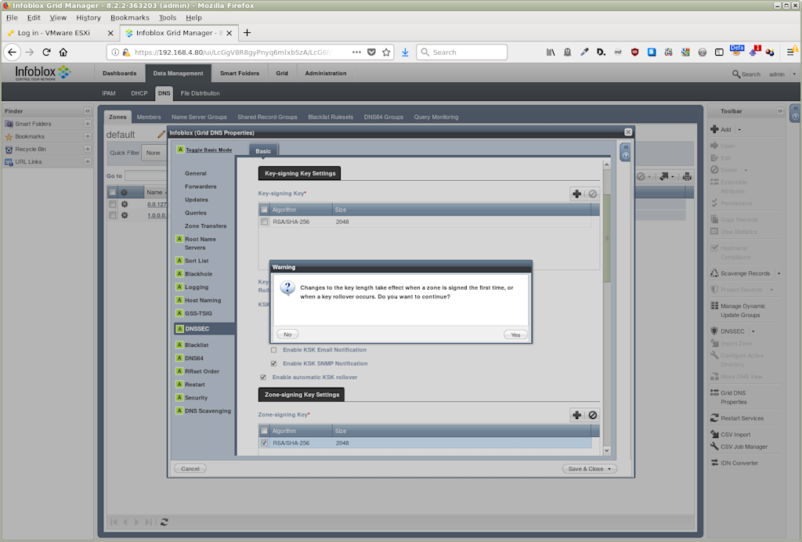
Task: Open Save & Close dropdown arrow
Action: (x=609, y=469)
